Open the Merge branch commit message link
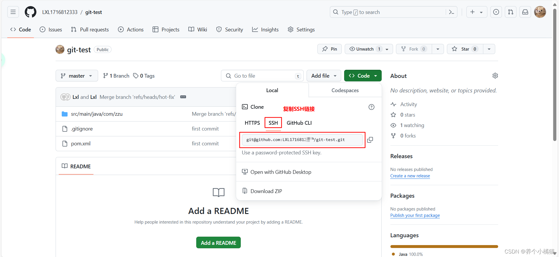The height and width of the screenshot is (257, 559). point(137,97)
